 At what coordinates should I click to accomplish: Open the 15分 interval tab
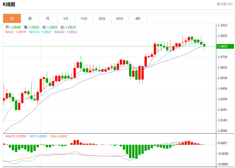(84, 19)
